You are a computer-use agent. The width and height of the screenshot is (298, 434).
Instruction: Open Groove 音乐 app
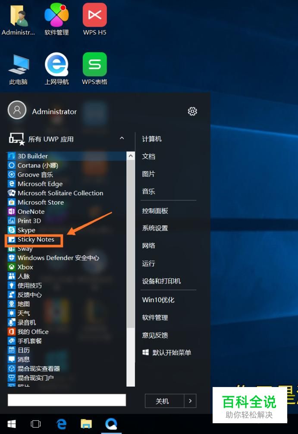[x=66, y=175]
